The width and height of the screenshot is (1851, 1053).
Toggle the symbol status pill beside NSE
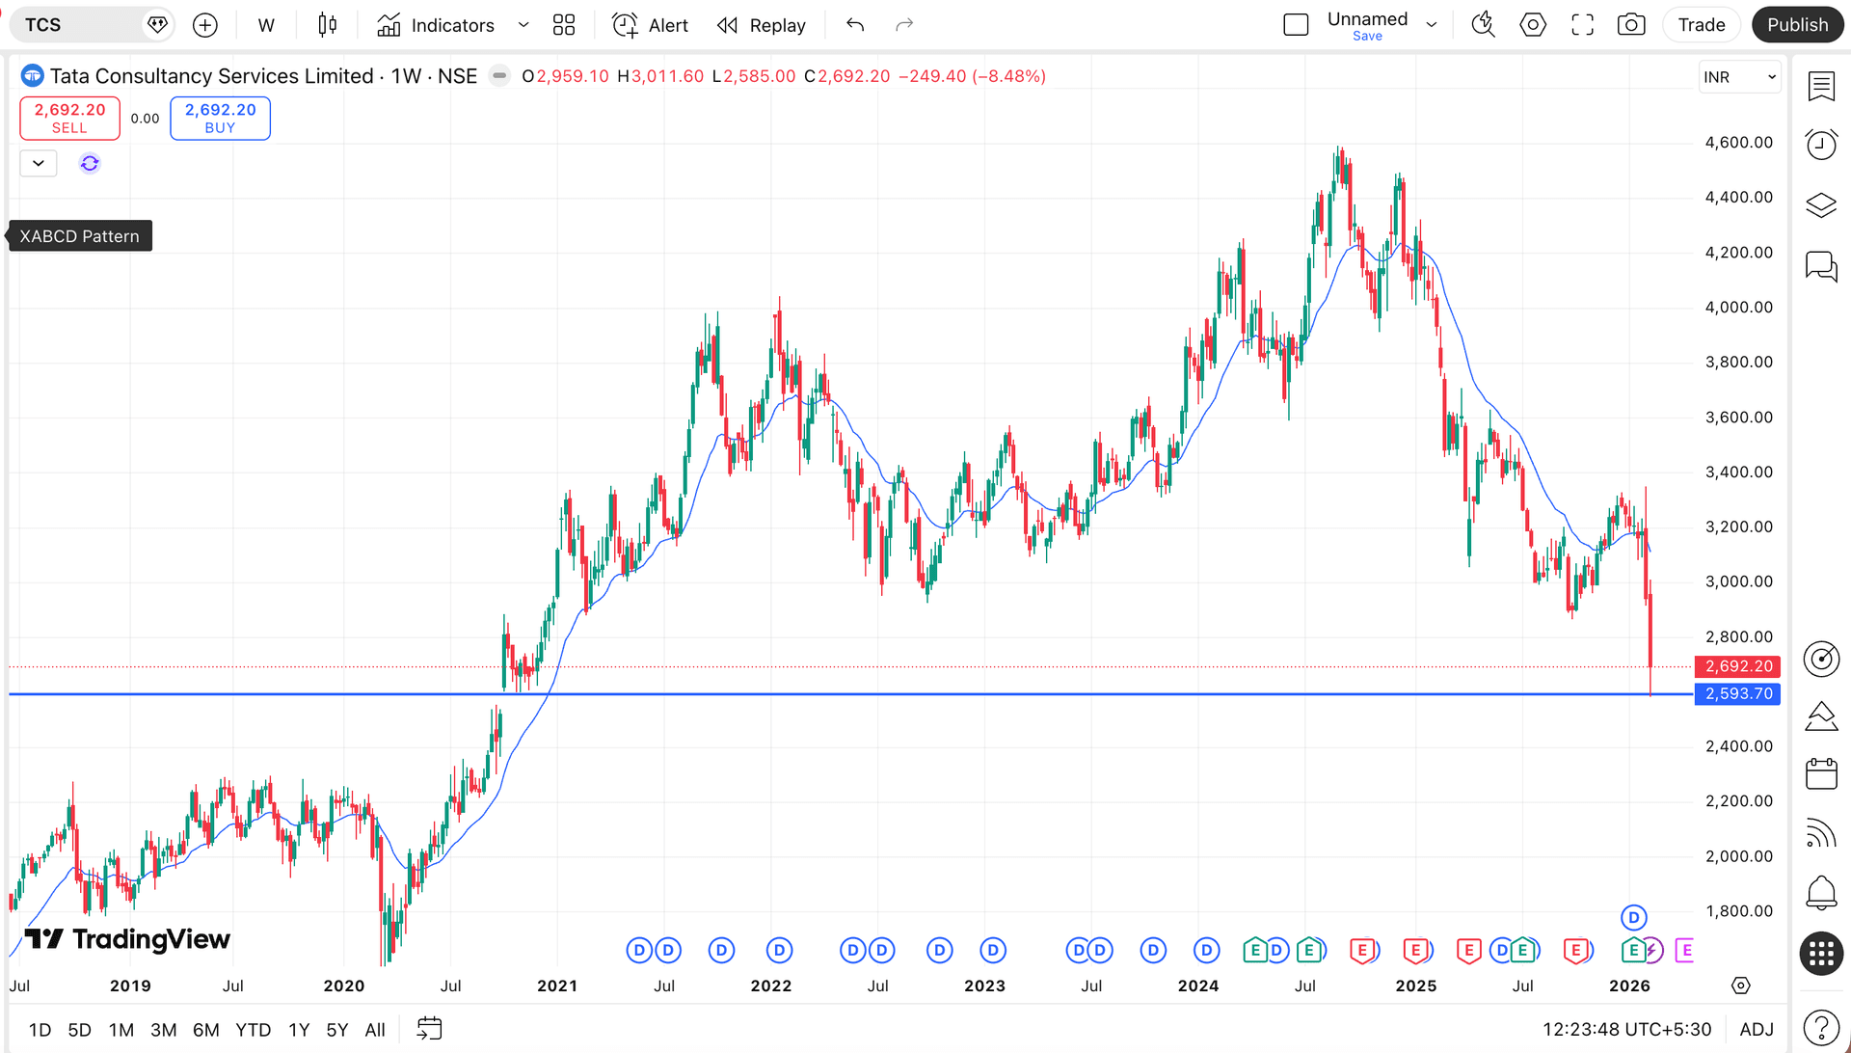point(499,76)
